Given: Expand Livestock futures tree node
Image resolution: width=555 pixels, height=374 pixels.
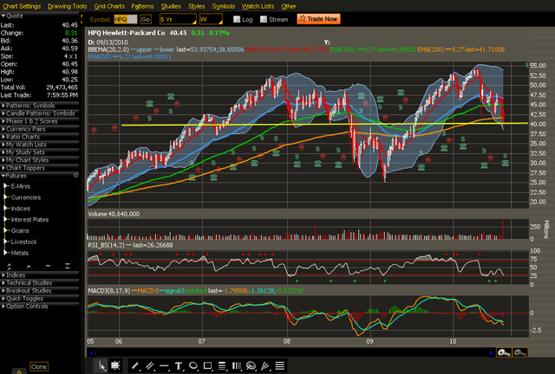Looking at the screenshot, I should (x=5, y=242).
